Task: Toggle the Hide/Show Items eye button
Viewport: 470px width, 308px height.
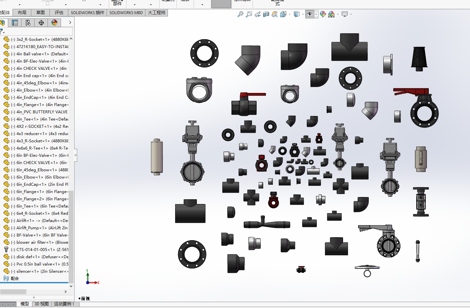Action: [309, 14]
